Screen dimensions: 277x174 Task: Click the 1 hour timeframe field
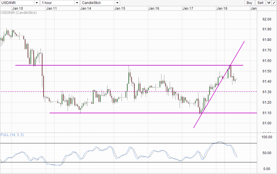point(58,3)
